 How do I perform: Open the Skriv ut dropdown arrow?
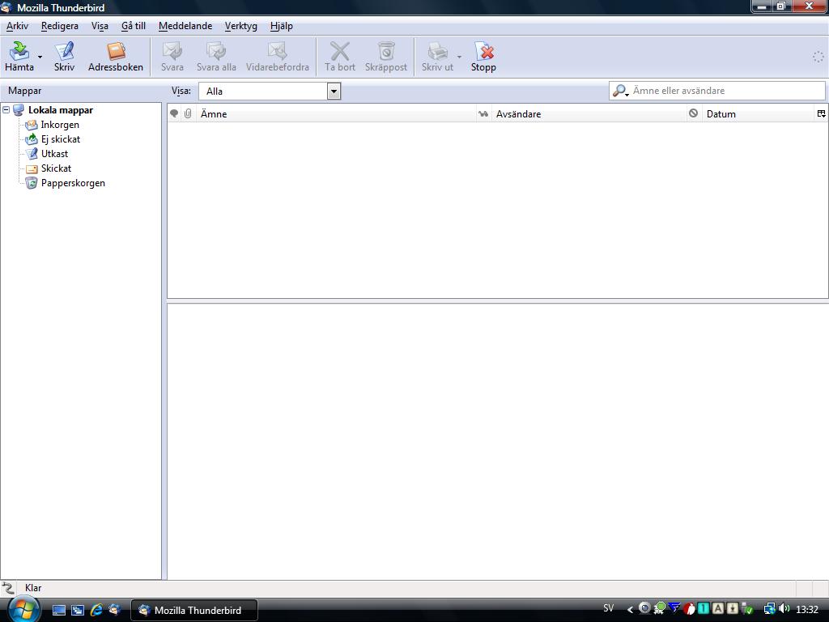[x=459, y=57]
